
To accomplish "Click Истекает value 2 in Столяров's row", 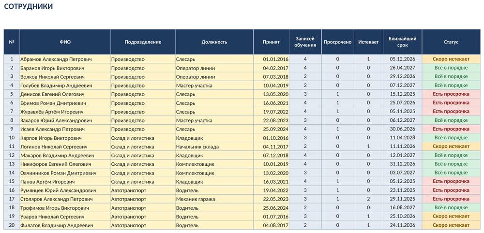I will (368, 199).
